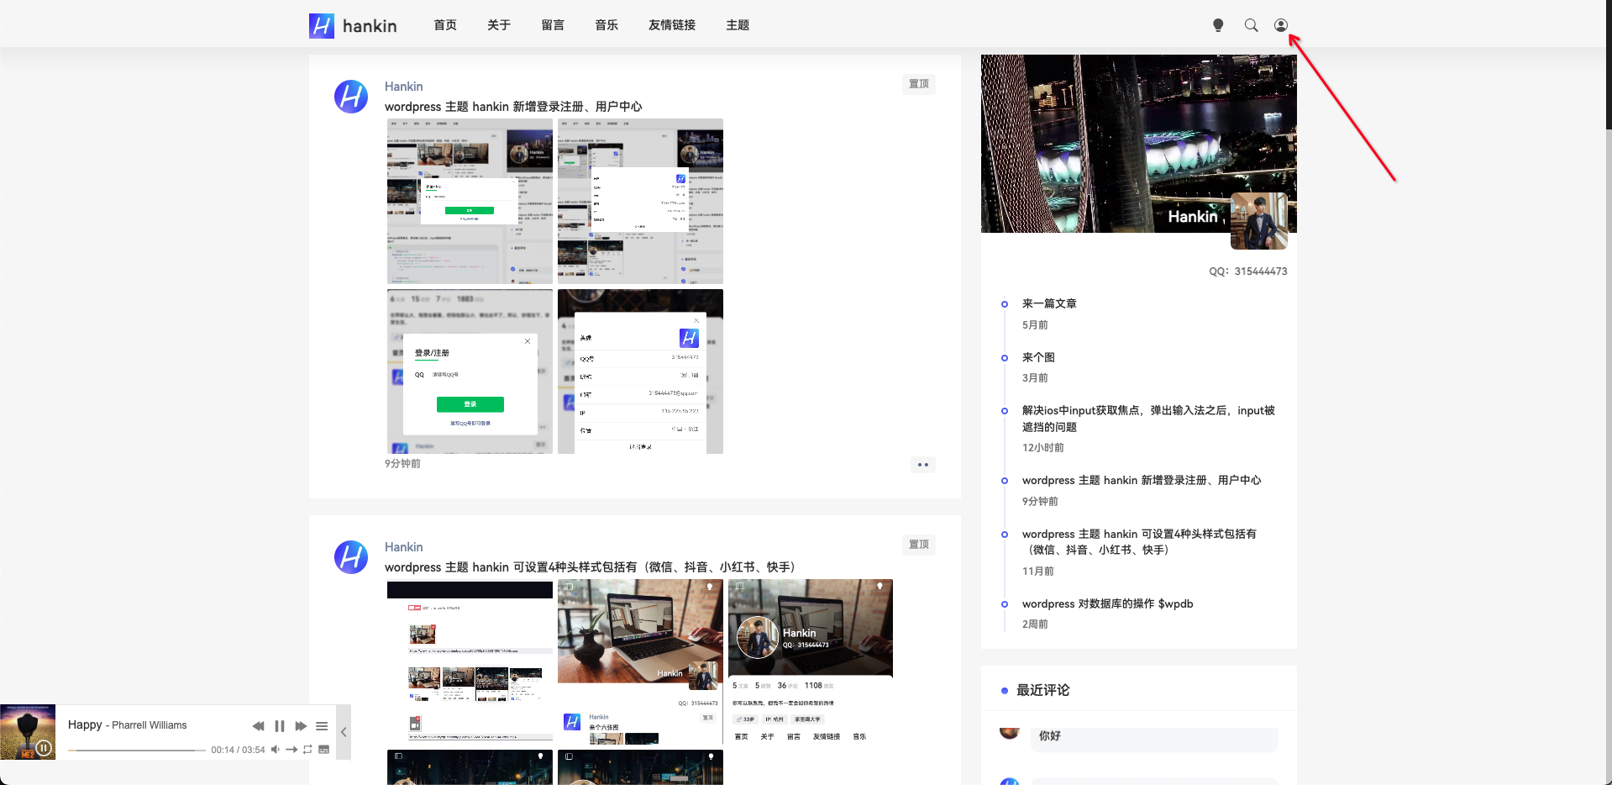
Task: Open the first post's green login dialog thumbnail
Action: (x=470, y=201)
